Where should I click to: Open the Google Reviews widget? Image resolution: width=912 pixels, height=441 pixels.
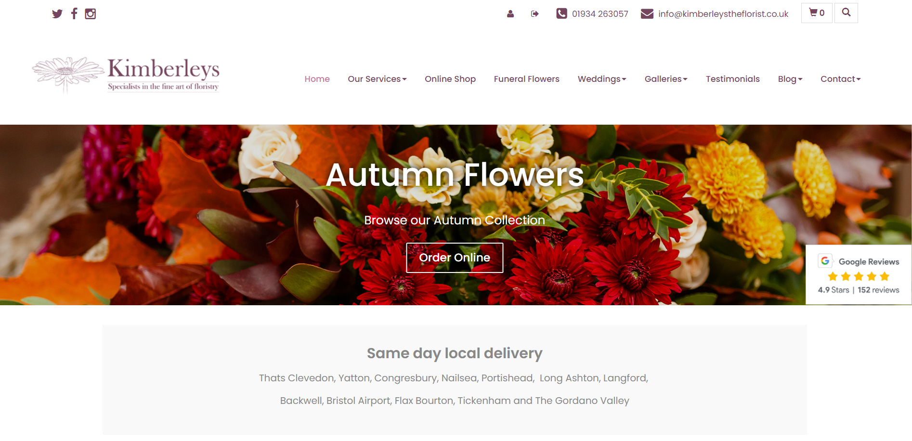coord(859,275)
